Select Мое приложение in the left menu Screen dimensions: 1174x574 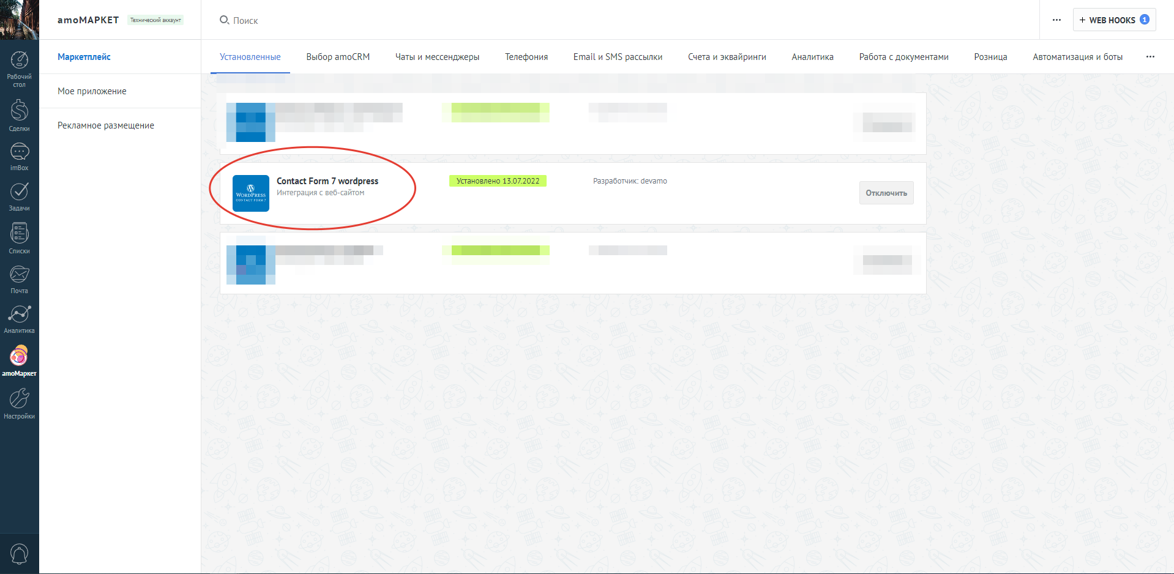tap(91, 91)
